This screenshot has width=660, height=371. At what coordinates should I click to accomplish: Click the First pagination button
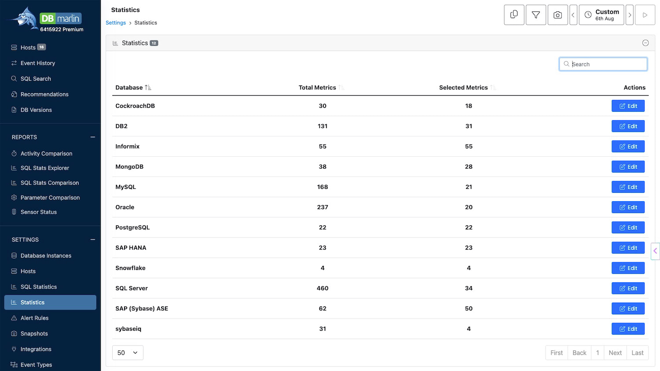pyautogui.click(x=557, y=353)
